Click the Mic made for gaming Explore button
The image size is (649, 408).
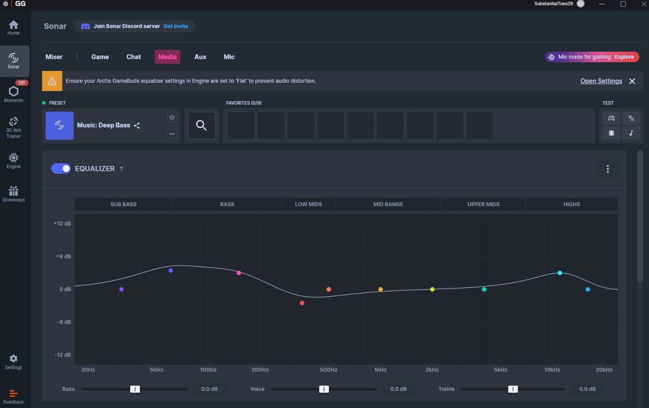pyautogui.click(x=592, y=57)
